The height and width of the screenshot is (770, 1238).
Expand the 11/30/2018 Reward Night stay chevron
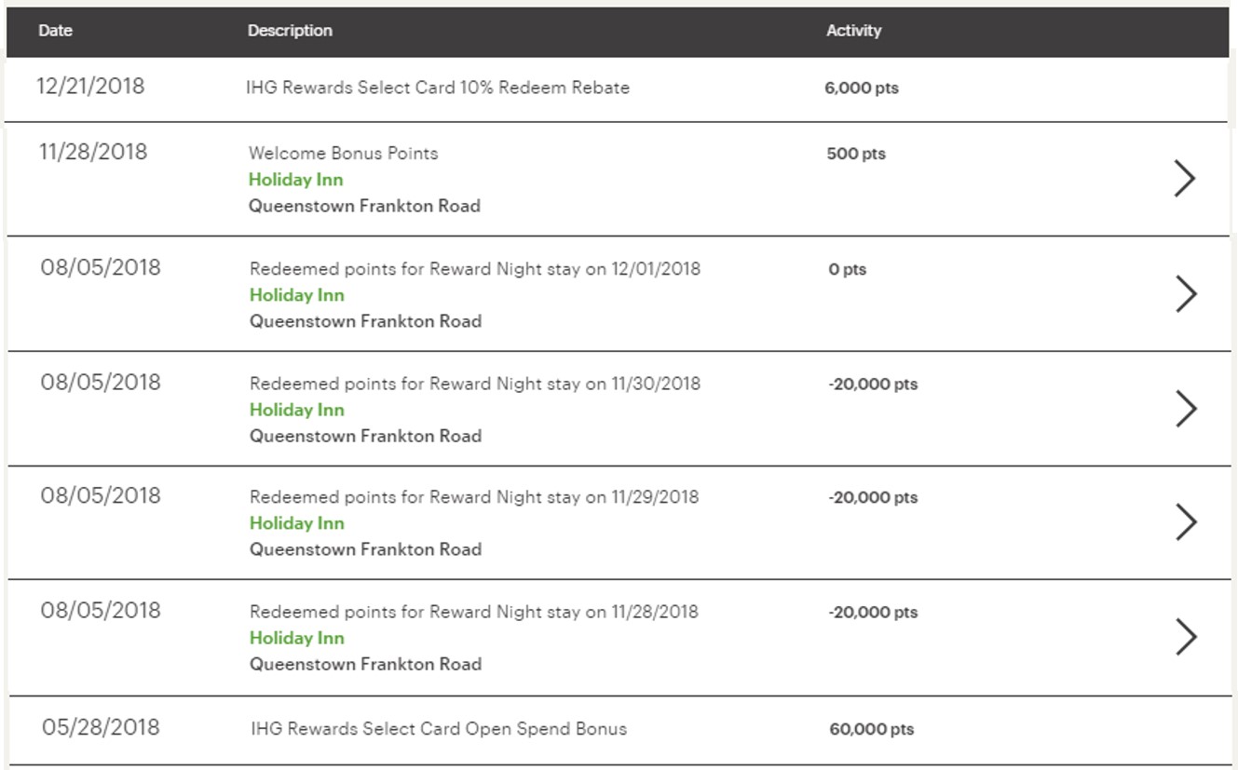[1185, 409]
